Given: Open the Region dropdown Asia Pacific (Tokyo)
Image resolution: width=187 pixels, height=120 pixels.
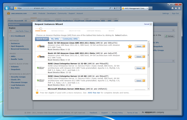Looking at the screenshot, I should [x=20, y=31].
